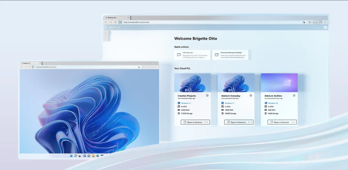
Task: Click Adatum Everyday card thumbnail image
Action: click(x=236, y=82)
